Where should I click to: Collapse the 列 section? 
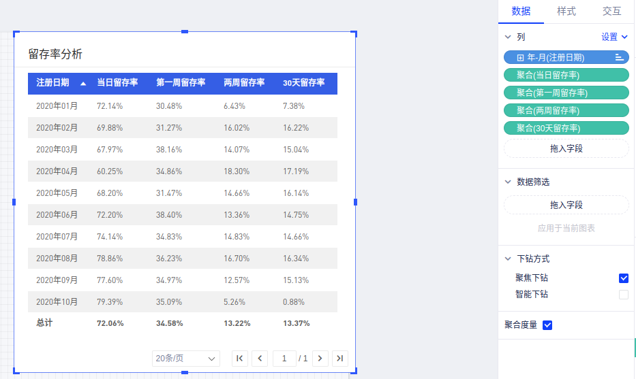point(507,37)
